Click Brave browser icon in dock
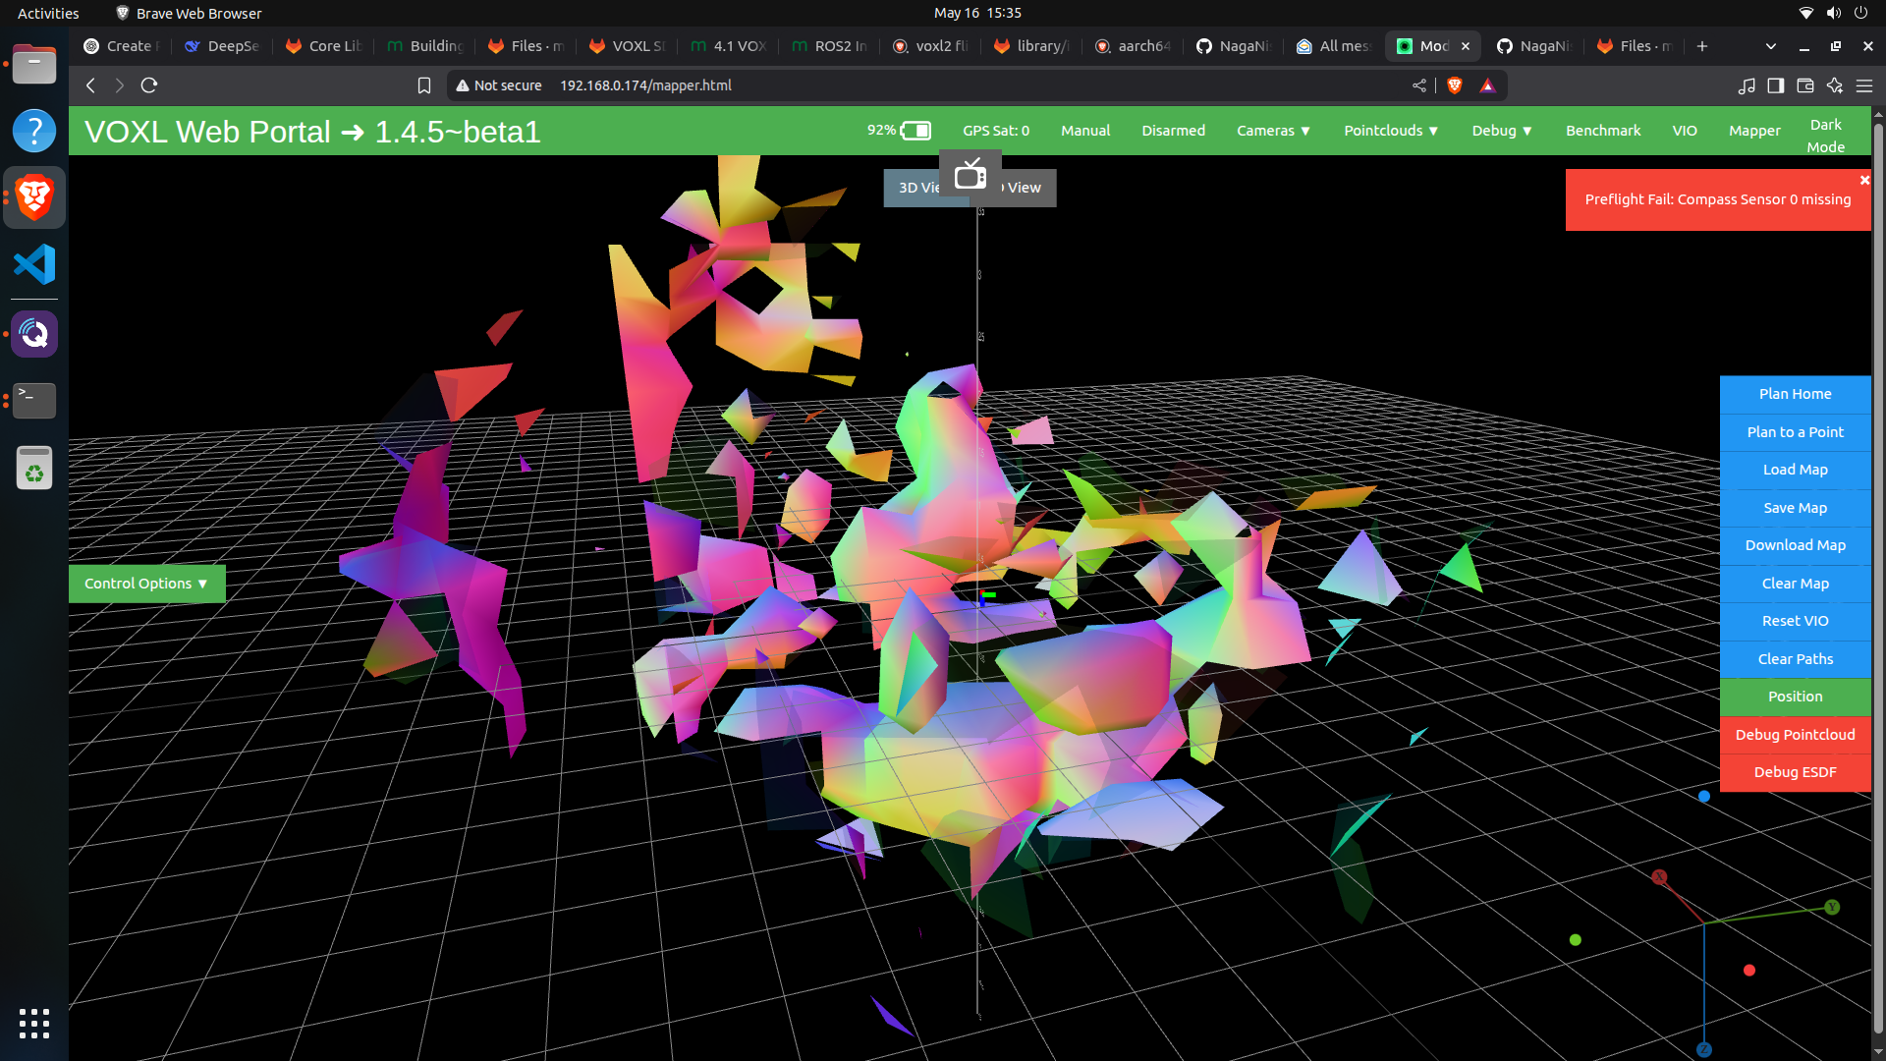 (x=34, y=197)
